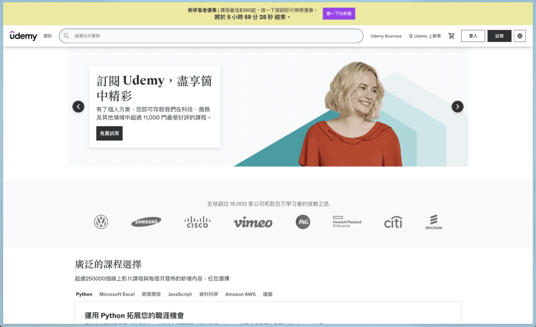Viewport: 536px width, 327px height.
Task: Switch to the Microsoft Excel tab
Action: (116, 294)
